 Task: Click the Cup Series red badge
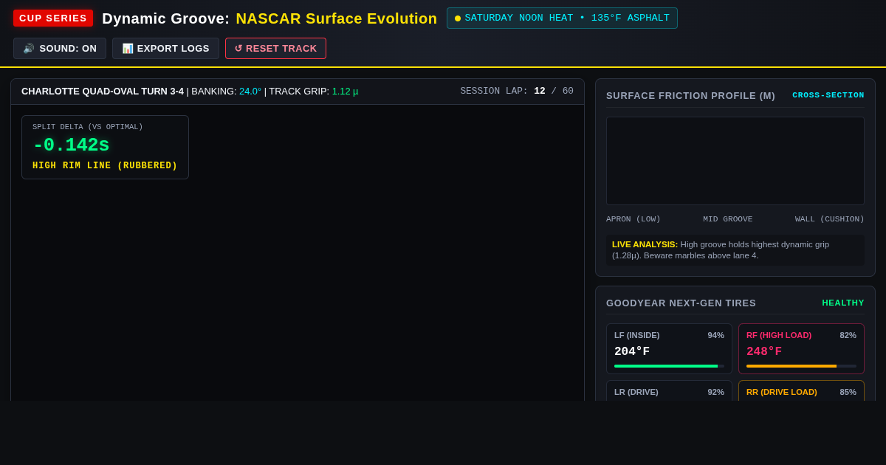53,18
